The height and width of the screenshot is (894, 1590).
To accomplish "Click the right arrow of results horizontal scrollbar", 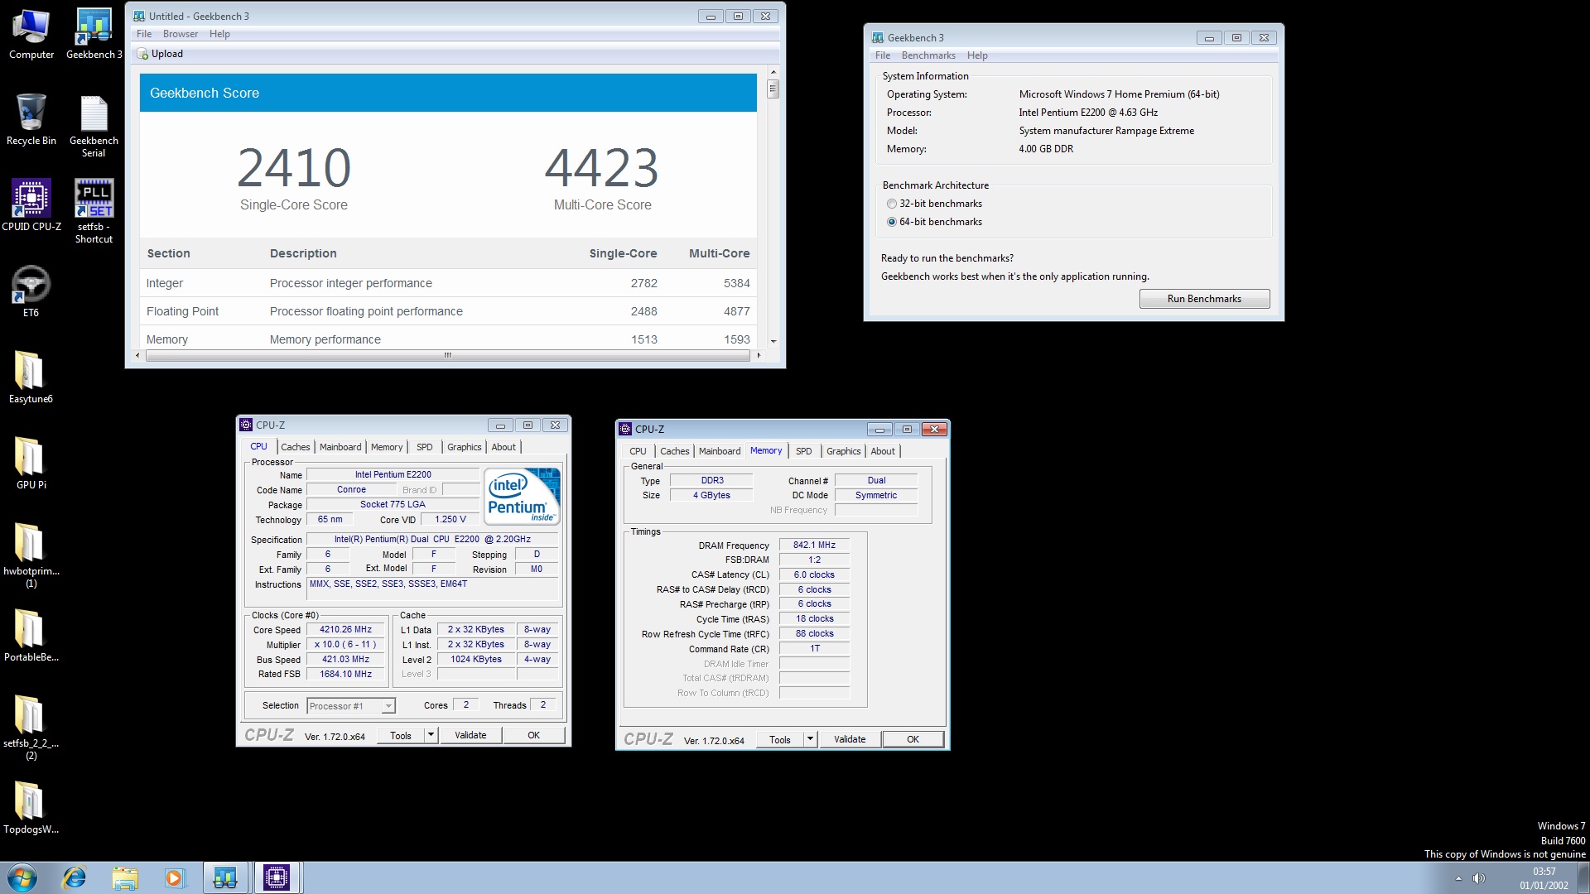I will click(x=758, y=355).
